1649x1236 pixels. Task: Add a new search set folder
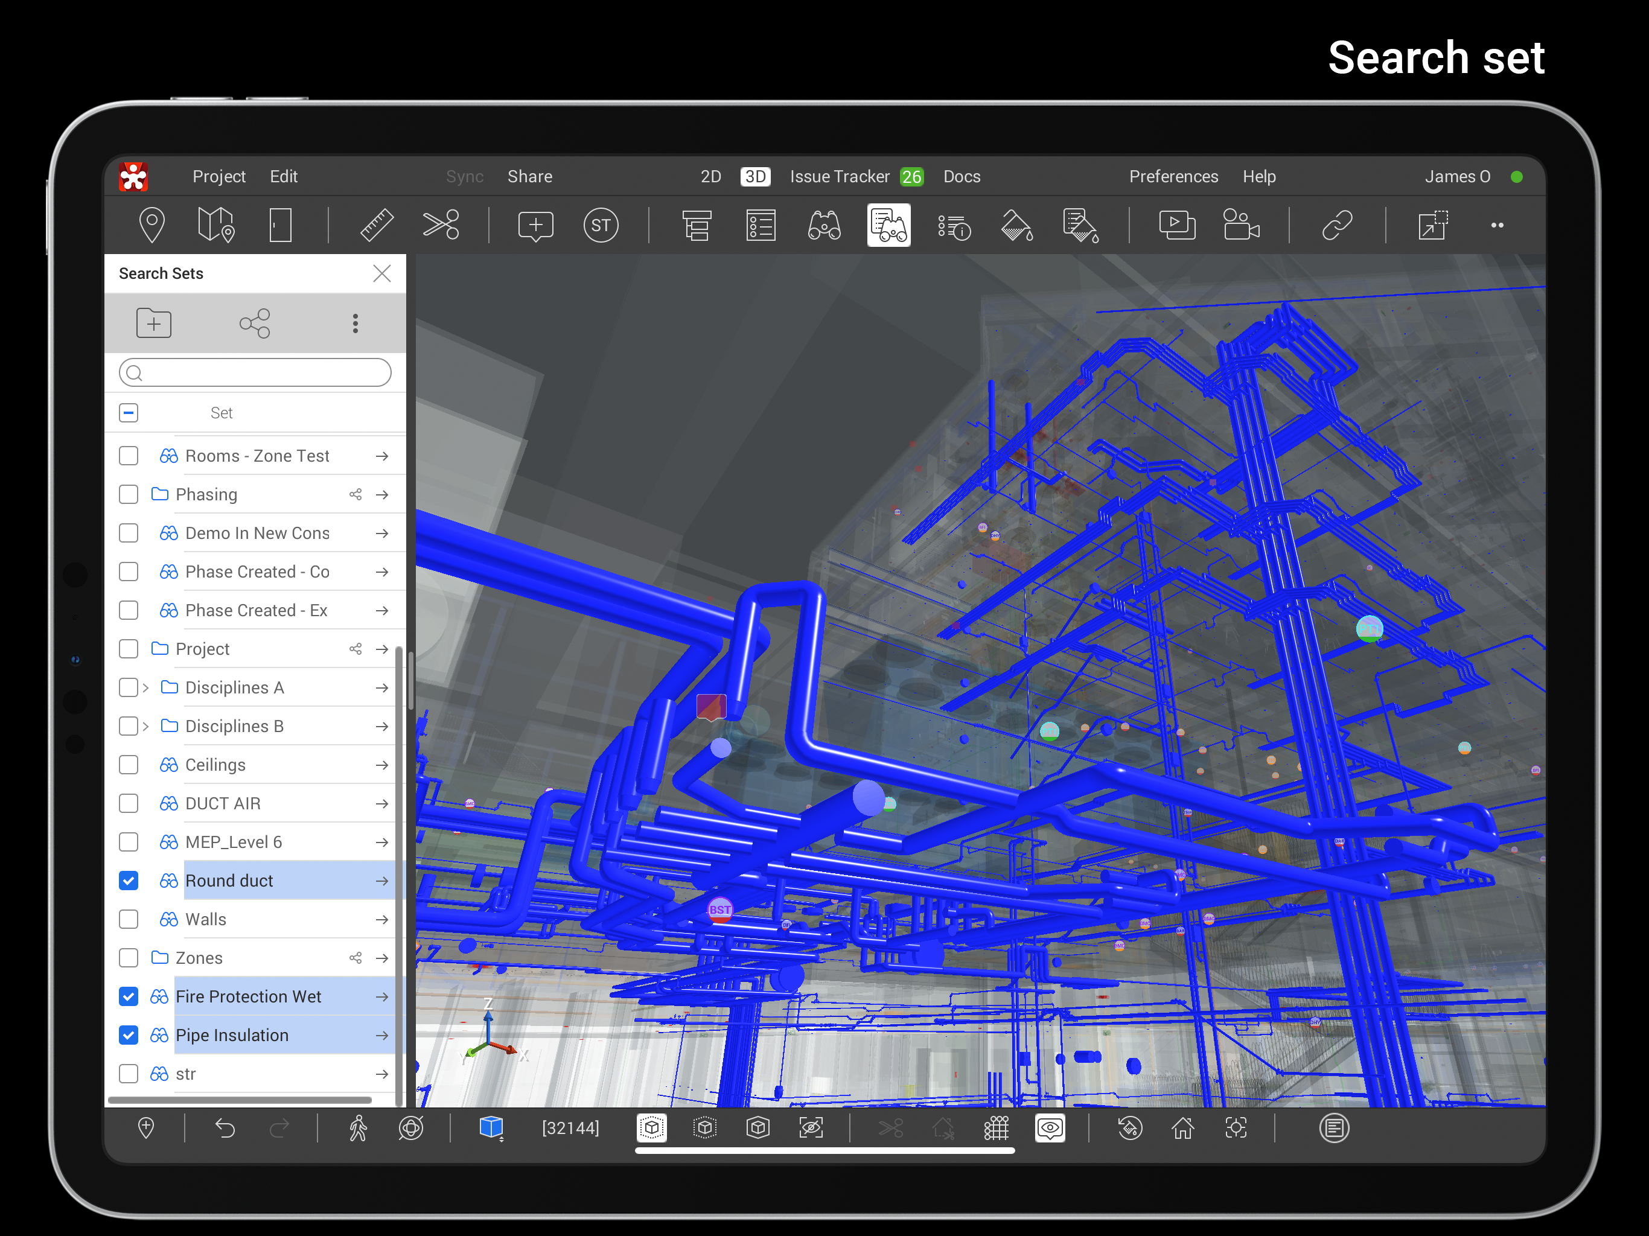[153, 323]
